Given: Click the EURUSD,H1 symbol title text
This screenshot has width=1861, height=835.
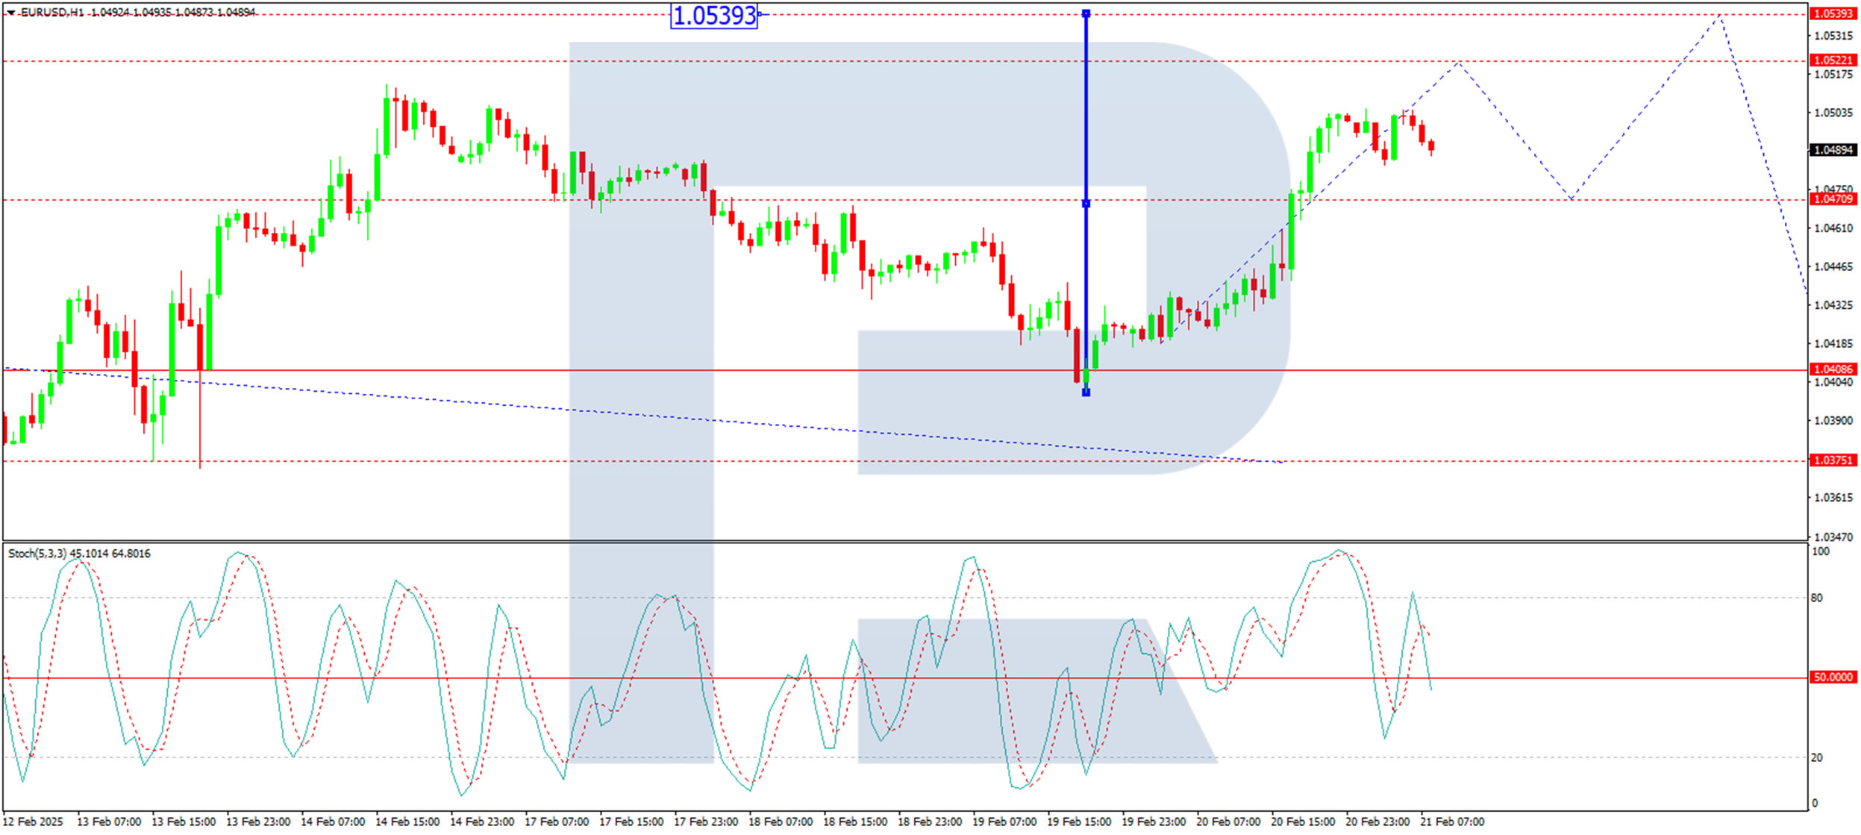Looking at the screenshot, I should pos(52,13).
